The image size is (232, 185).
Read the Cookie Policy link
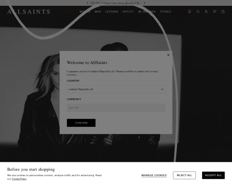[x=19, y=179]
